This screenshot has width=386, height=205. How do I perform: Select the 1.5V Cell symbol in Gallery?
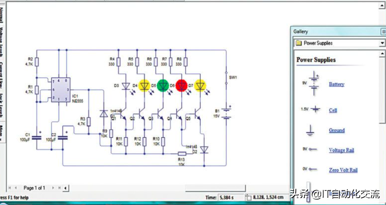pos(315,109)
